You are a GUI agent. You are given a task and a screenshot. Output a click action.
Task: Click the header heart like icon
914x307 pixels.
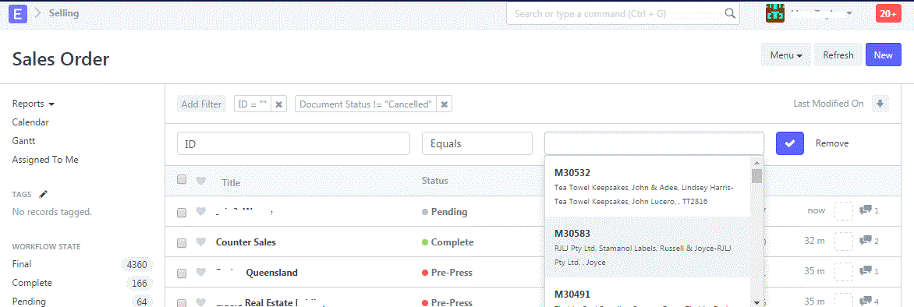coord(201,182)
